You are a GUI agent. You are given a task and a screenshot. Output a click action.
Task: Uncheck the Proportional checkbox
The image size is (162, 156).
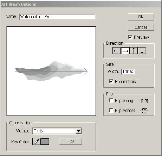[x=111, y=81]
